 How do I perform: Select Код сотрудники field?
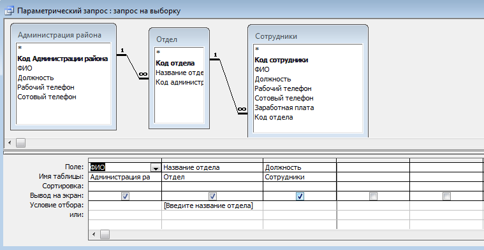(x=281, y=60)
